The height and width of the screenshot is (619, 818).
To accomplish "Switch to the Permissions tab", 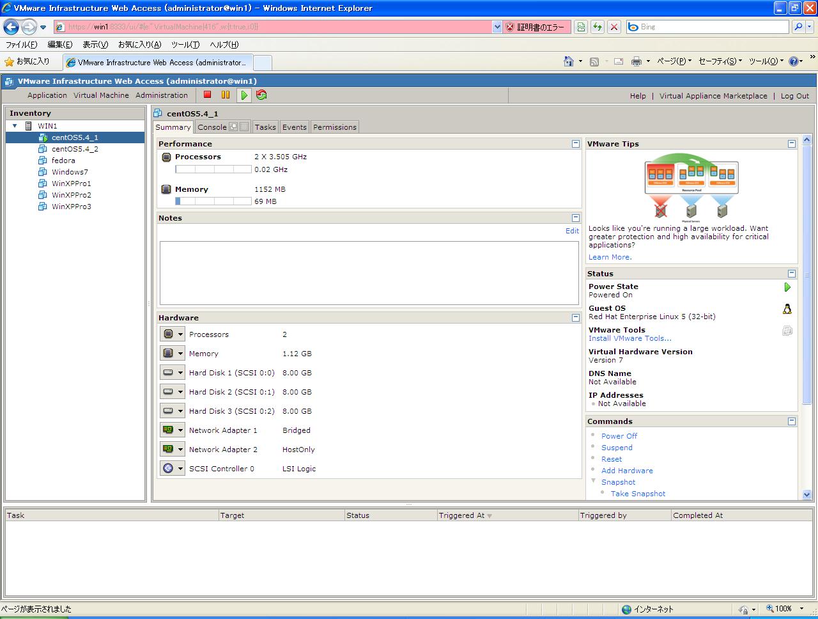I will (x=335, y=127).
